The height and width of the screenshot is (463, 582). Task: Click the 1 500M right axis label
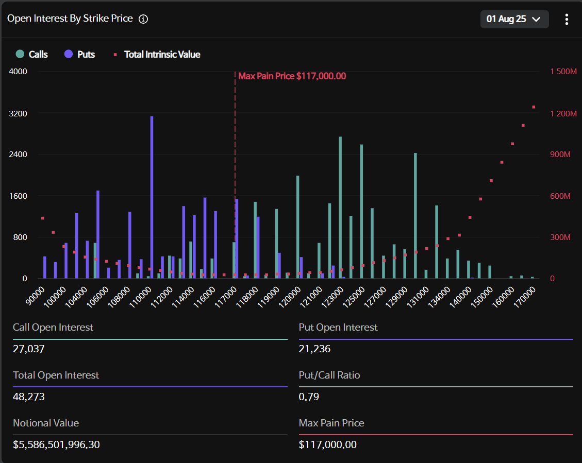[563, 72]
